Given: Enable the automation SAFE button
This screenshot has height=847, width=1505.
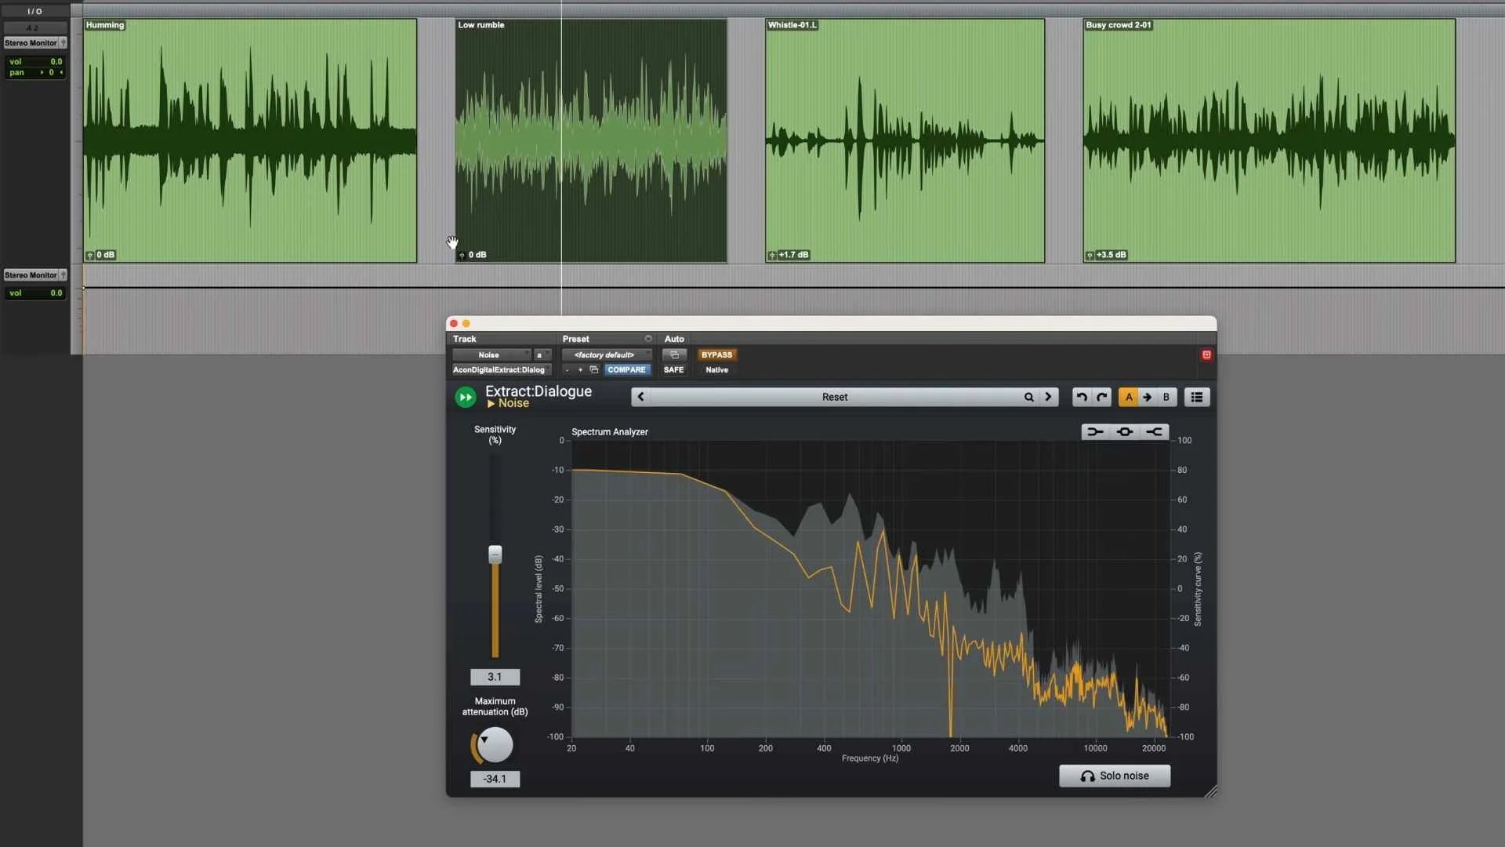Looking at the screenshot, I should tap(673, 370).
